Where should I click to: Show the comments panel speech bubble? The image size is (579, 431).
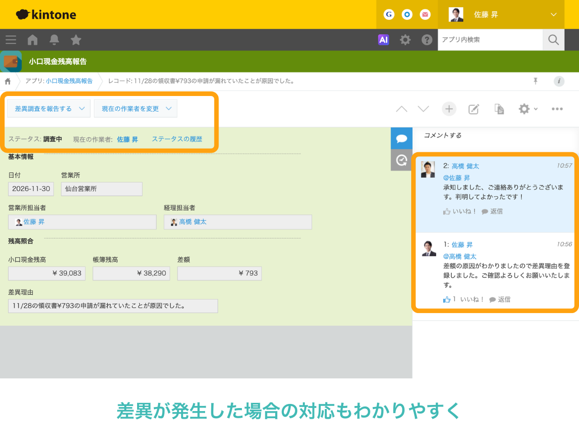[402, 138]
